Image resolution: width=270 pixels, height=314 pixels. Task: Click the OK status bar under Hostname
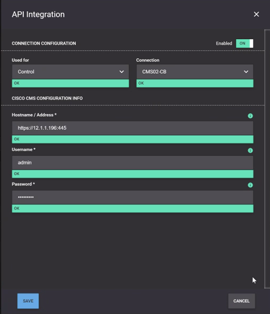[x=133, y=139]
